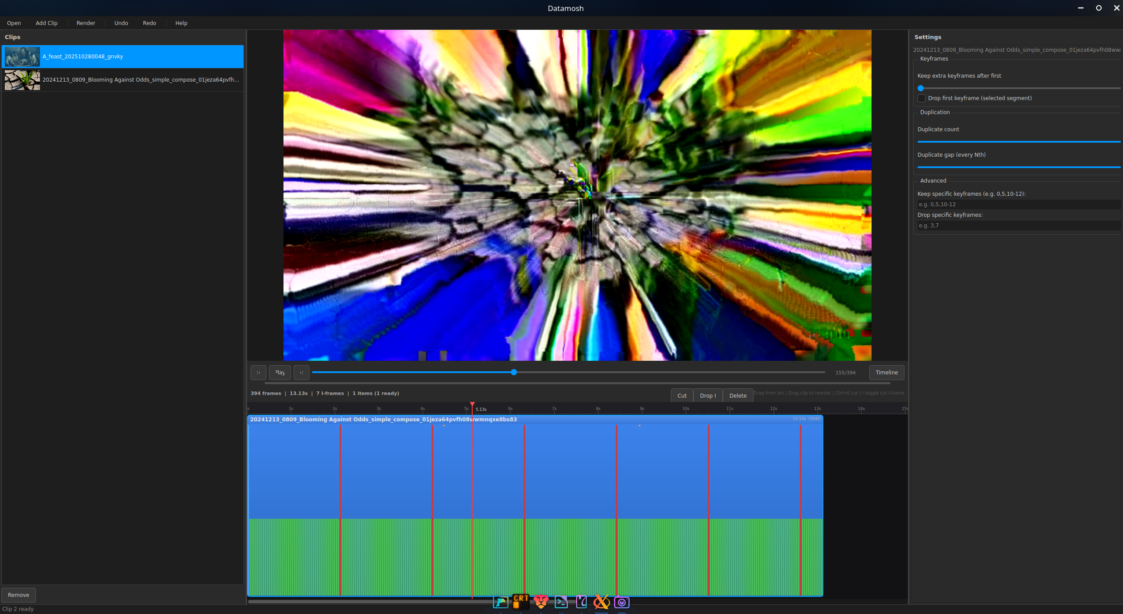Open the Help menu
The width and height of the screenshot is (1123, 614).
(181, 23)
